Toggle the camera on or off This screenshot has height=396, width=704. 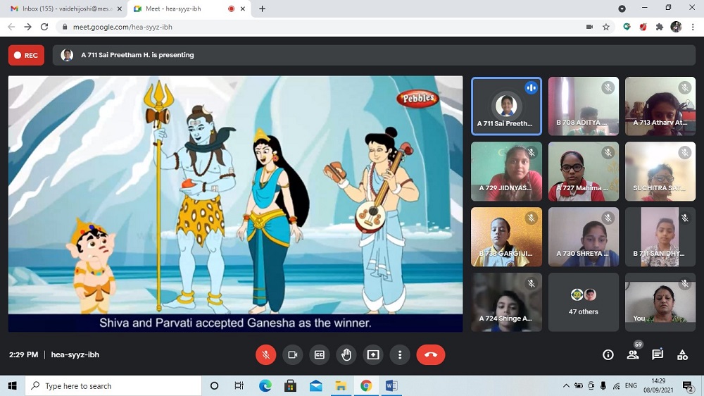(x=292, y=355)
